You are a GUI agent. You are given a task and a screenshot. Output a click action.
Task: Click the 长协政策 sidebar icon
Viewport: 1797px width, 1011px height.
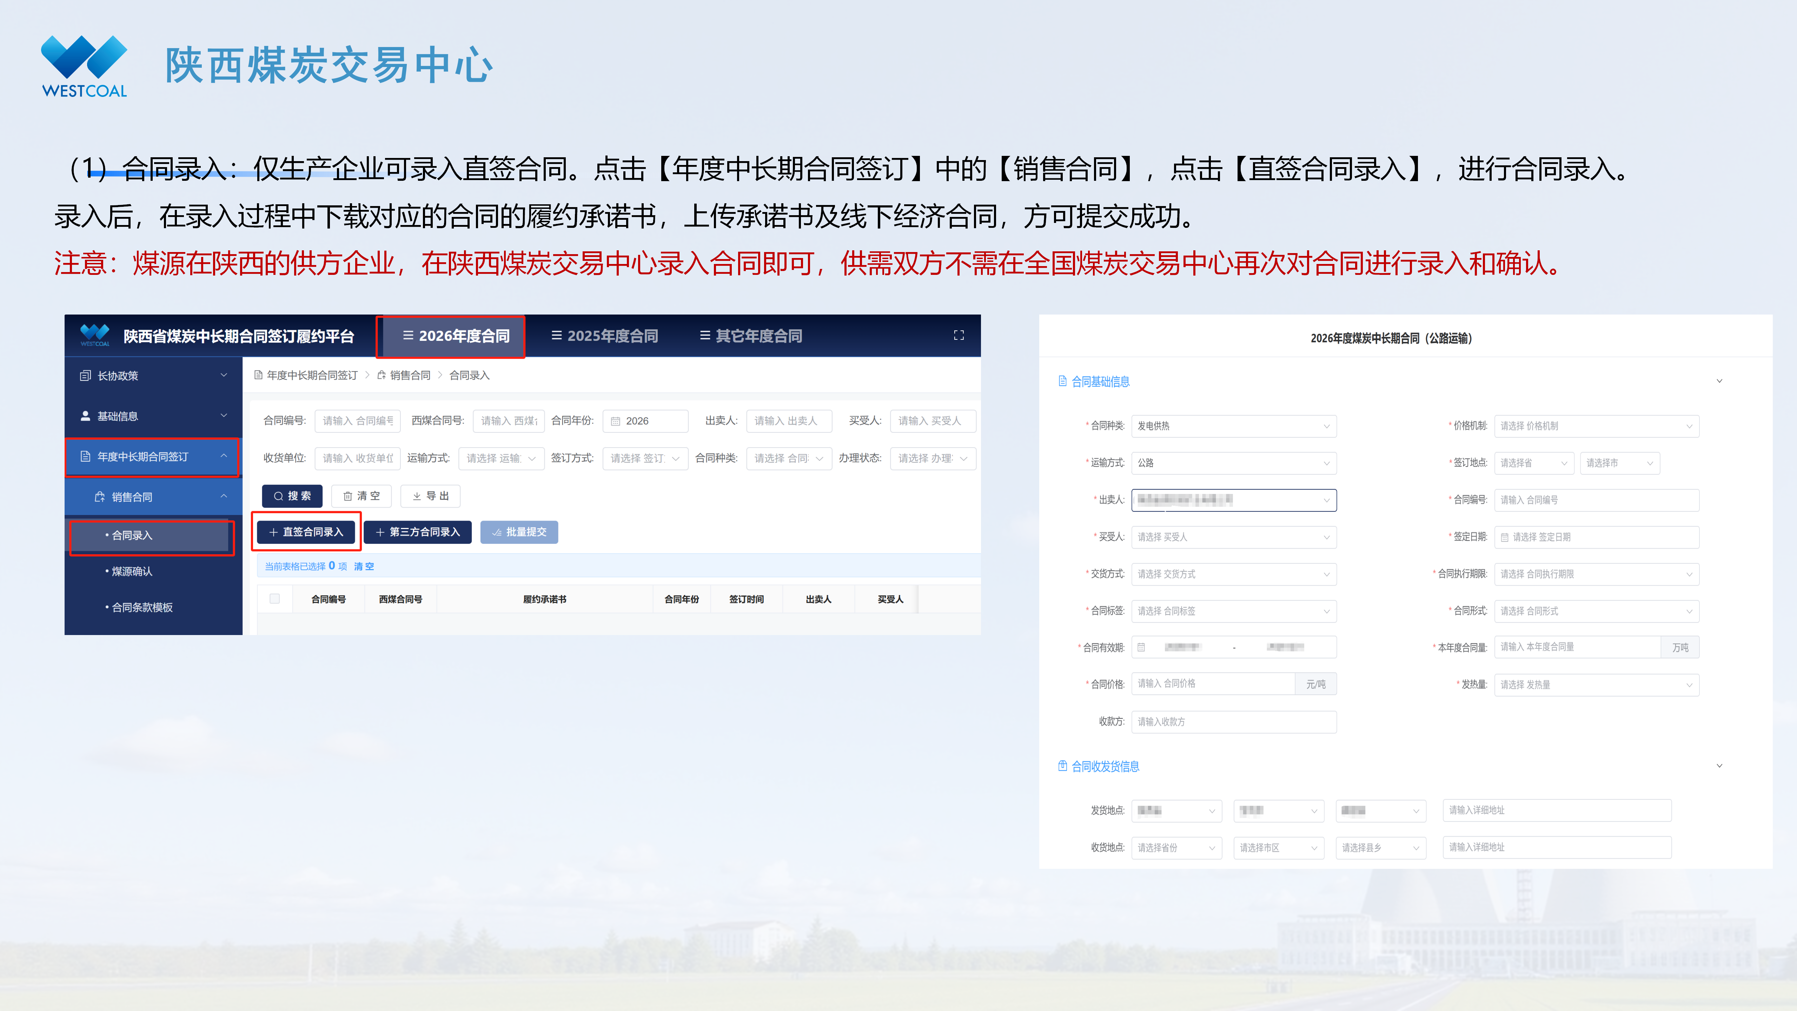point(85,376)
